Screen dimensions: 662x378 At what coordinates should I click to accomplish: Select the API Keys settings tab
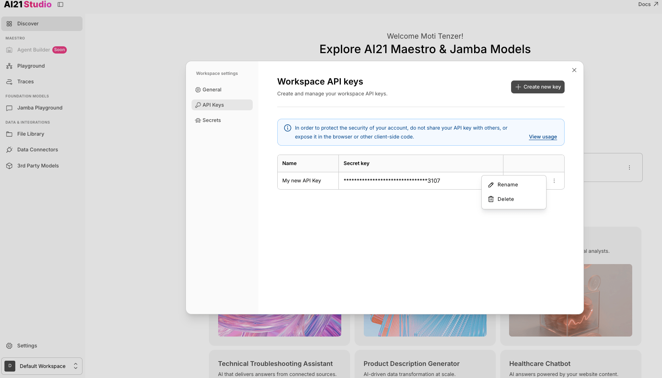pyautogui.click(x=222, y=105)
